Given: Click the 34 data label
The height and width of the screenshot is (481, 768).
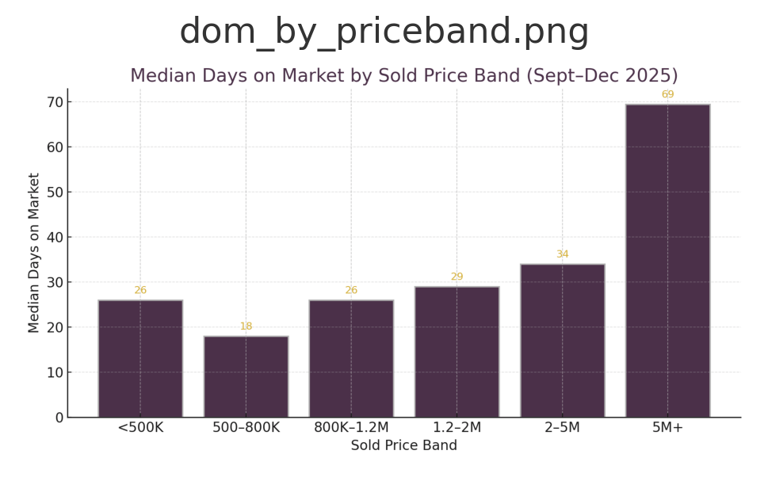Looking at the screenshot, I should [x=562, y=254].
